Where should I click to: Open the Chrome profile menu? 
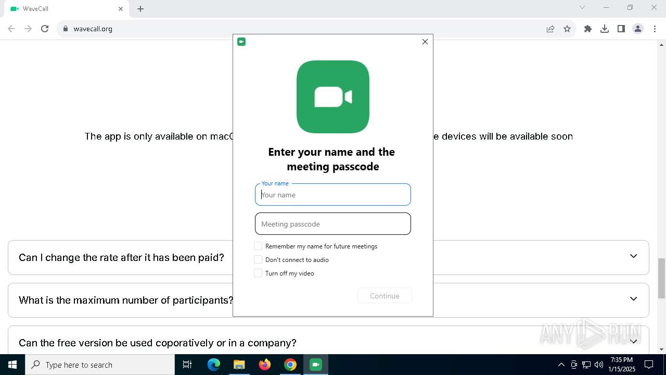point(638,29)
